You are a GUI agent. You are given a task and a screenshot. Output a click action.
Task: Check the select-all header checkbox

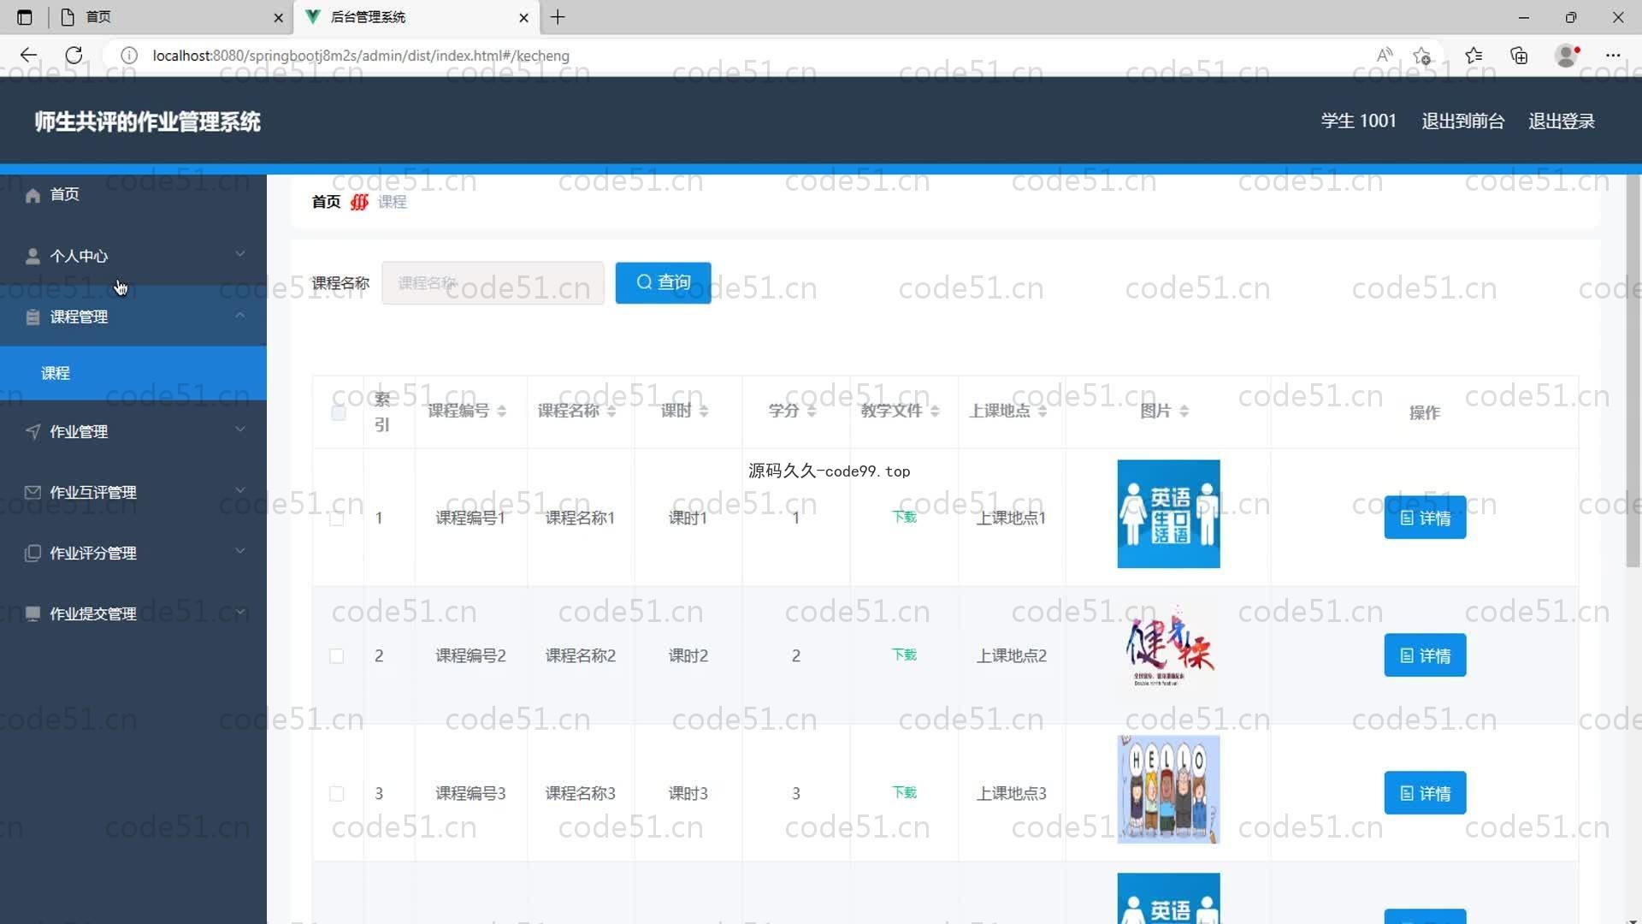click(339, 413)
